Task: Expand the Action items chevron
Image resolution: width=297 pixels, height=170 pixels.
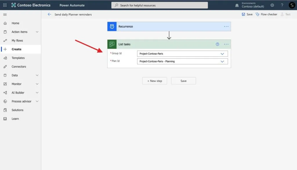Action: (x=37, y=32)
